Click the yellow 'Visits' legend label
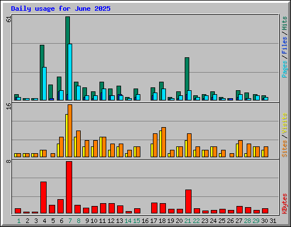Image resolution: width=291 pixels, height=227 pixels. coord(284,123)
